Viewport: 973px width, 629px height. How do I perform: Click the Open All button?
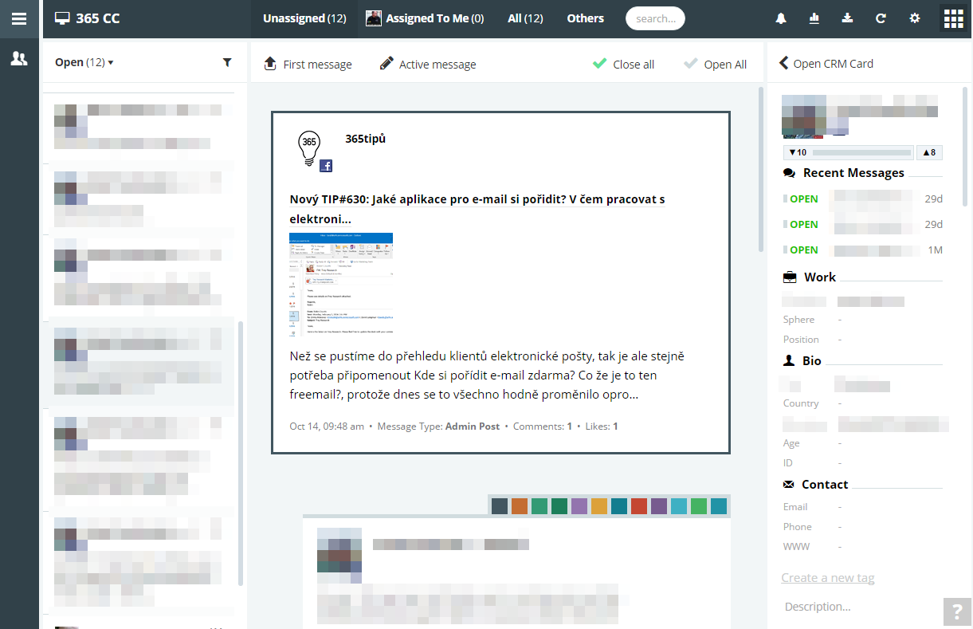716,64
